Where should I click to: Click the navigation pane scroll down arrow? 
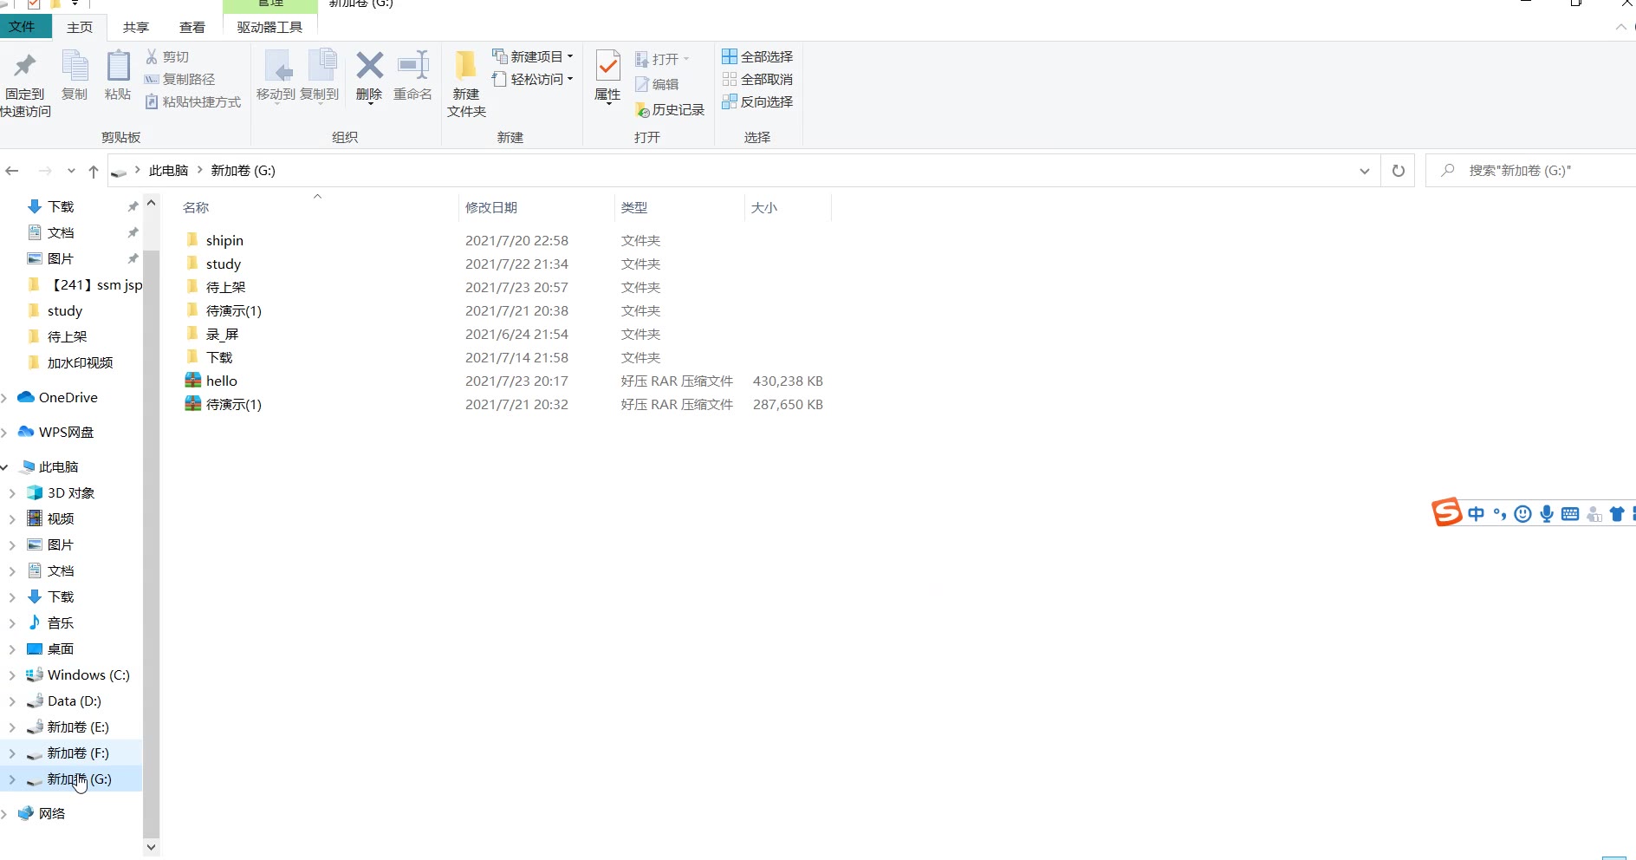(x=152, y=847)
